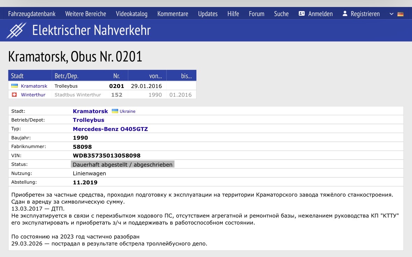
Task: Click date 01.2016 in Winterthur row
Action: (181, 95)
